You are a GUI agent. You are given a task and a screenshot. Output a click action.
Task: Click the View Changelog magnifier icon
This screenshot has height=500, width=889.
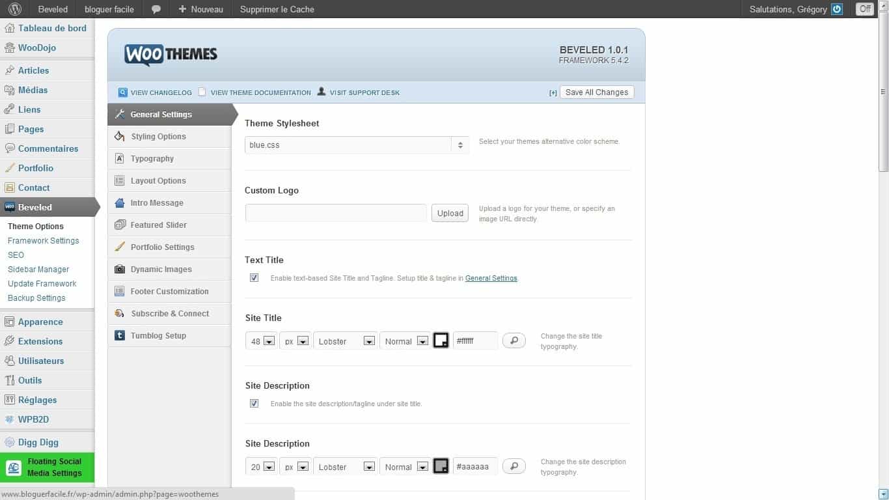click(x=123, y=92)
